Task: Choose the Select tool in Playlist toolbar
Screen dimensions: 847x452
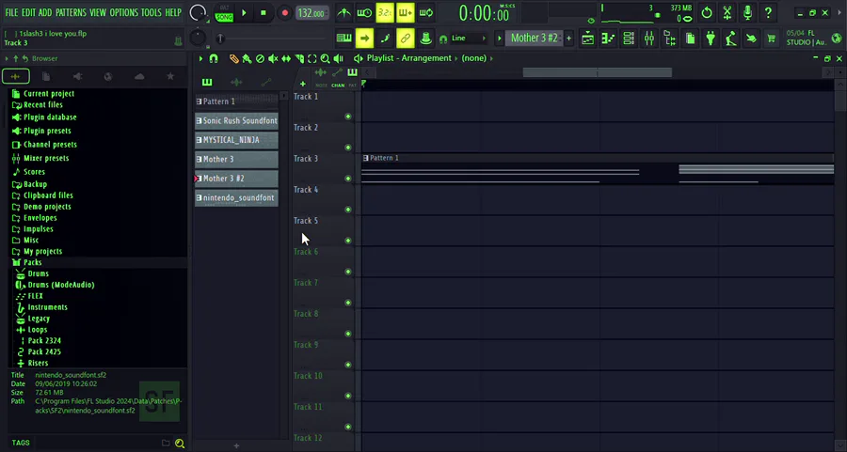Action: [312, 59]
